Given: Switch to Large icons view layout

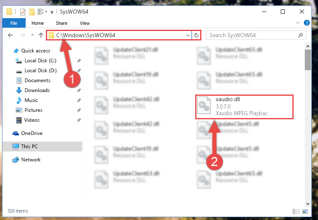Looking at the screenshot, I should pyautogui.click(x=305, y=211).
